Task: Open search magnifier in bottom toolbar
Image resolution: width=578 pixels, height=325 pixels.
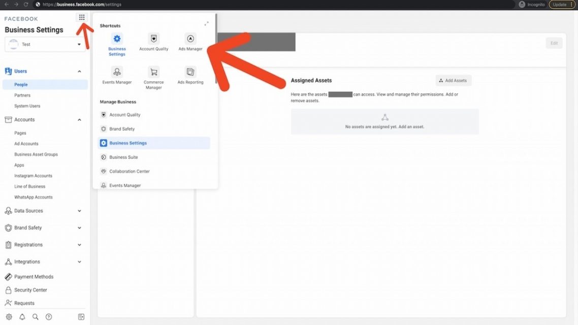Action: pyautogui.click(x=36, y=317)
